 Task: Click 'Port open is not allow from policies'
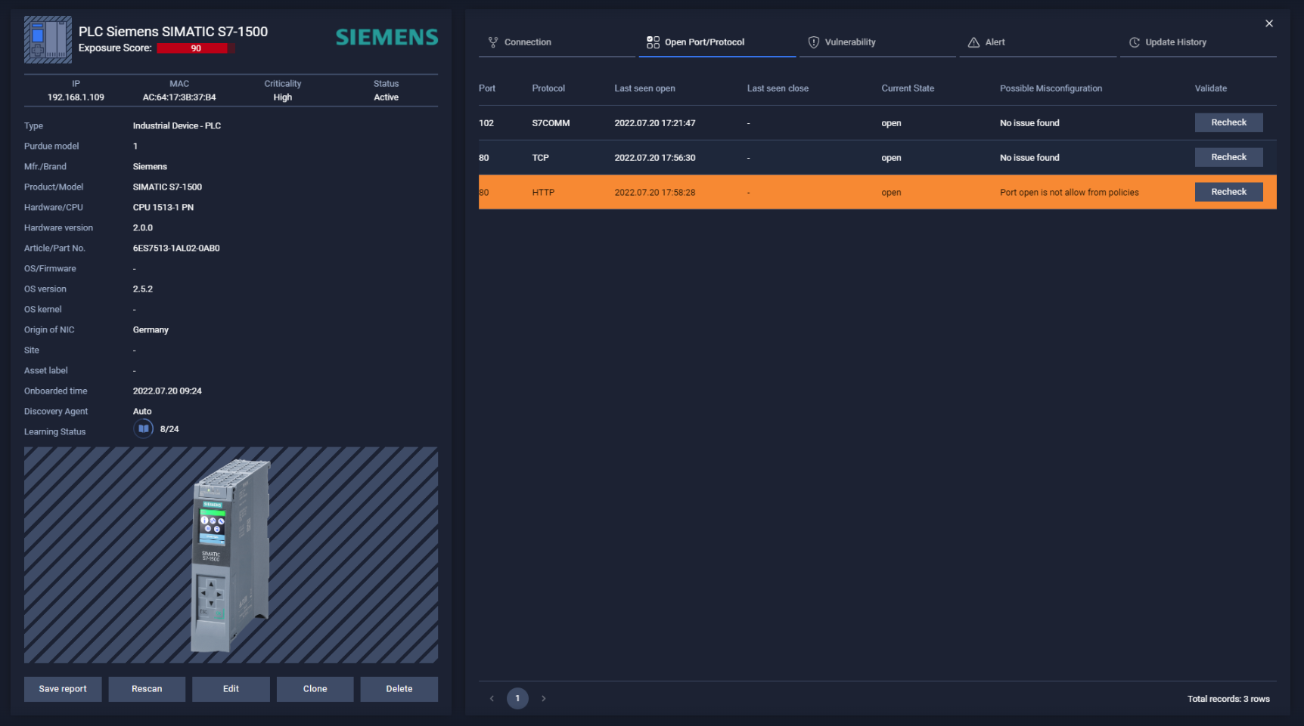coord(1069,193)
